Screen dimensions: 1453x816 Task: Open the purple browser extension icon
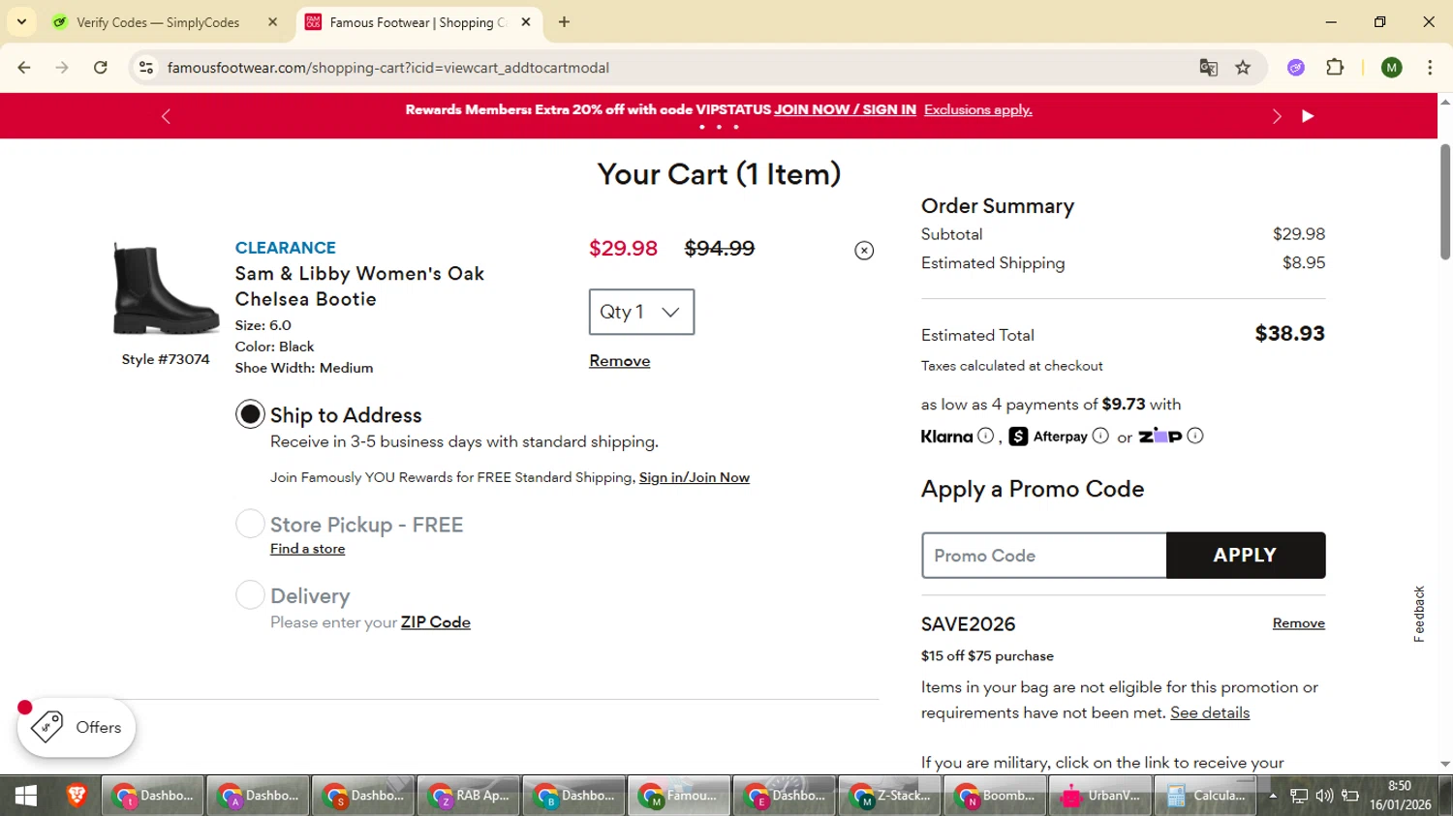[1296, 68]
